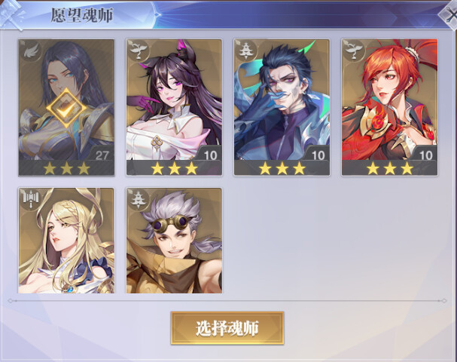Click the 选择魂师 button
Image resolution: width=457 pixels, height=362 pixels.
click(x=227, y=328)
